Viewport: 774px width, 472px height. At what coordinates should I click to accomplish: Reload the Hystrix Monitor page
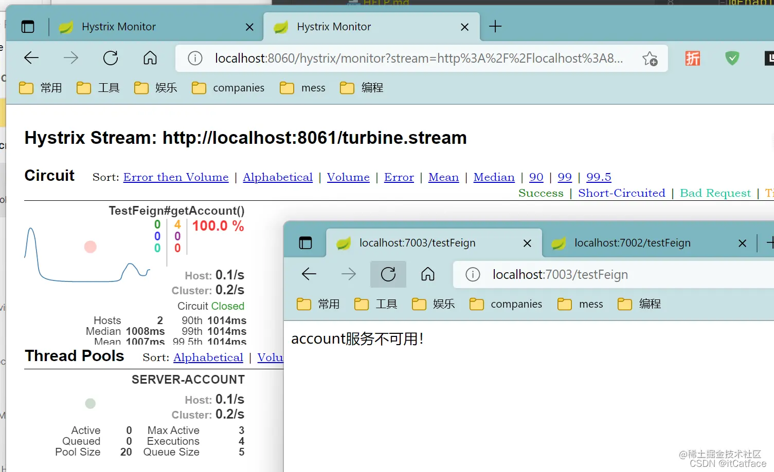(111, 58)
